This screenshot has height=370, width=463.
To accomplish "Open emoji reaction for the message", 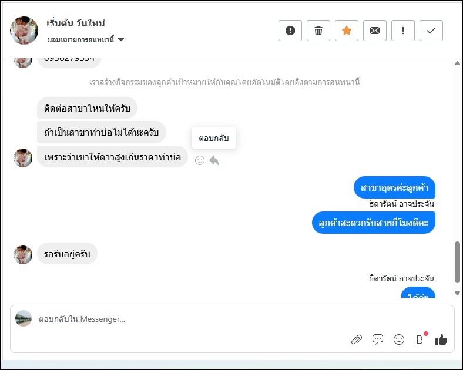I will 200,160.
